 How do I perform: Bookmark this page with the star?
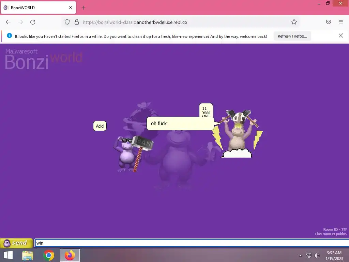pyautogui.click(x=294, y=22)
